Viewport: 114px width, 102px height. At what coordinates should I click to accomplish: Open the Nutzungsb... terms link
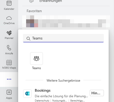pos(60,101)
